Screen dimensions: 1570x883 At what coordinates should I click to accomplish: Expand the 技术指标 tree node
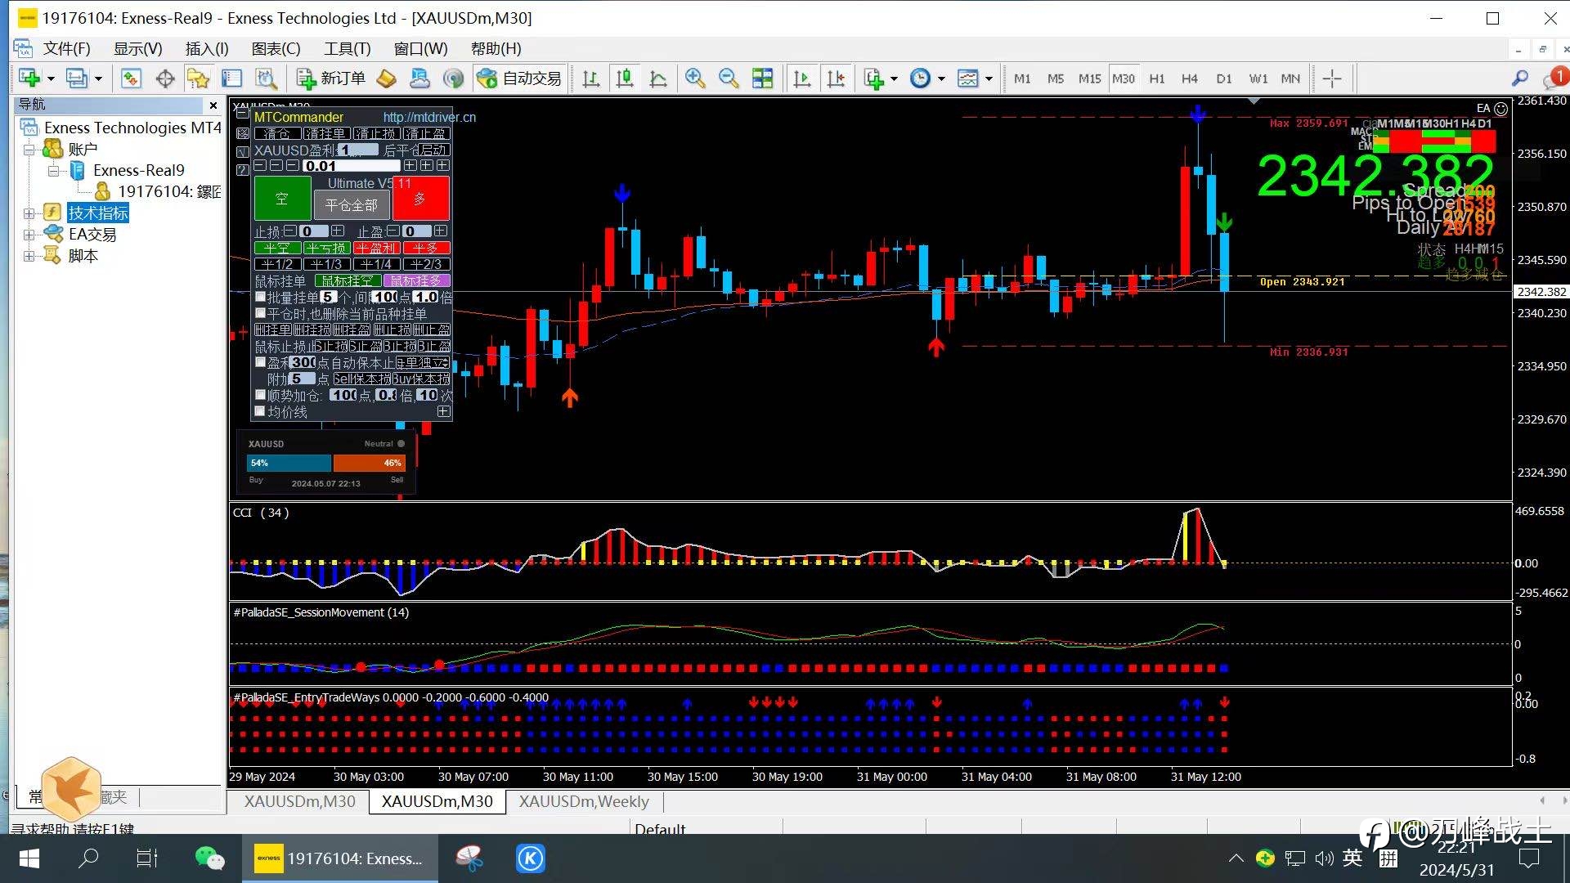coord(29,213)
